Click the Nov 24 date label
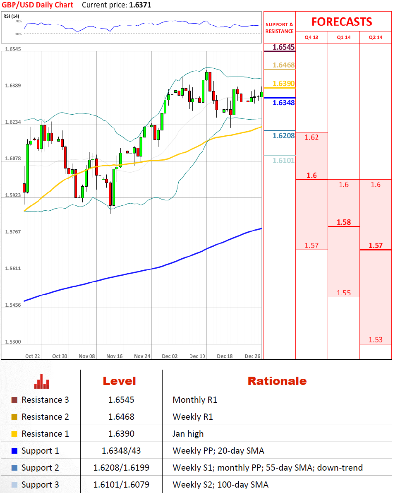 [x=142, y=356]
